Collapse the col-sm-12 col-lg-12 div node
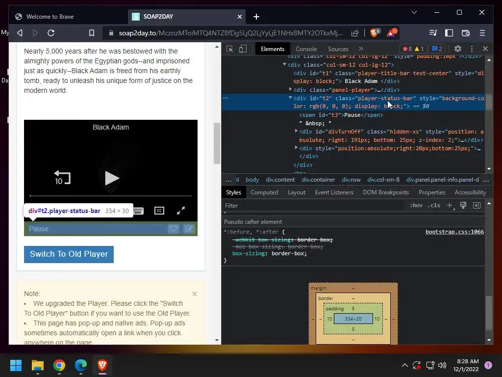This screenshot has width=502, height=377. click(x=284, y=64)
